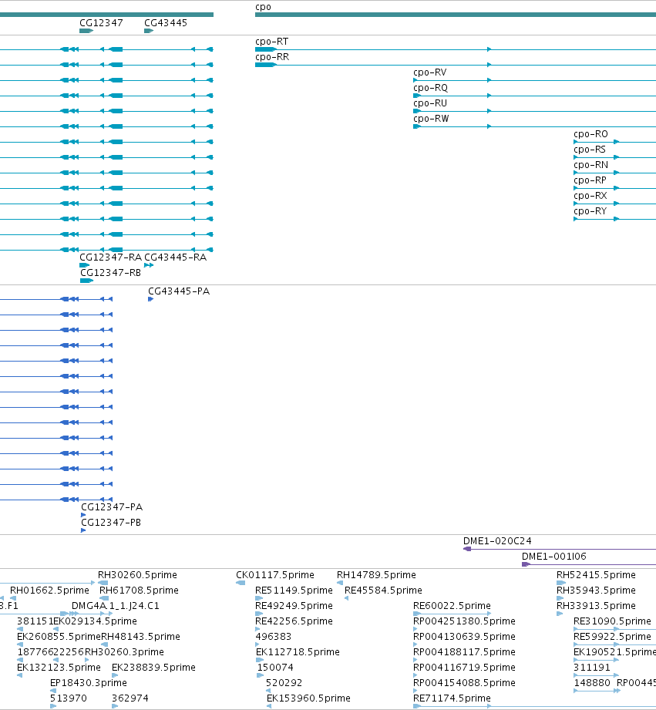The image size is (656, 710).
Task: Open transcript CG12347-RA
Action: click(x=110, y=257)
